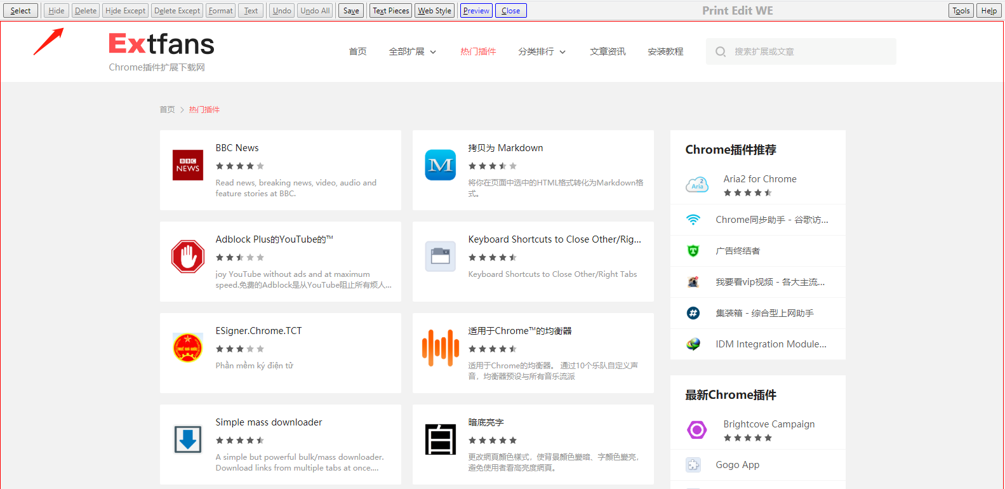Expand the 全部扩展 dropdown arrow
Image resolution: width=1005 pixels, height=489 pixels.
(433, 52)
